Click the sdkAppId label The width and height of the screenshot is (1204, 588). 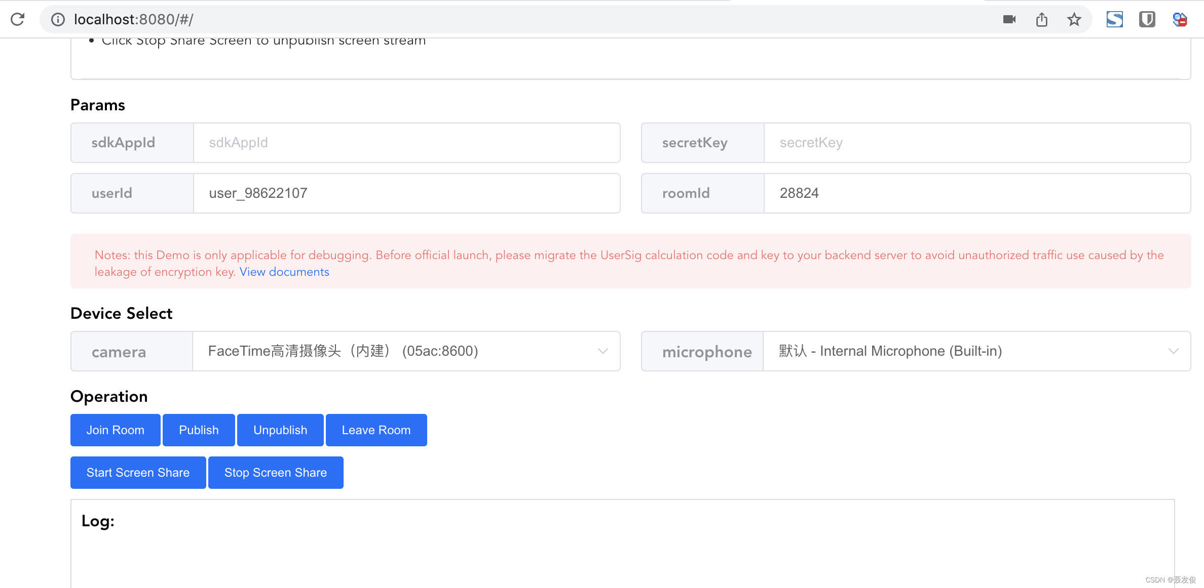[123, 143]
